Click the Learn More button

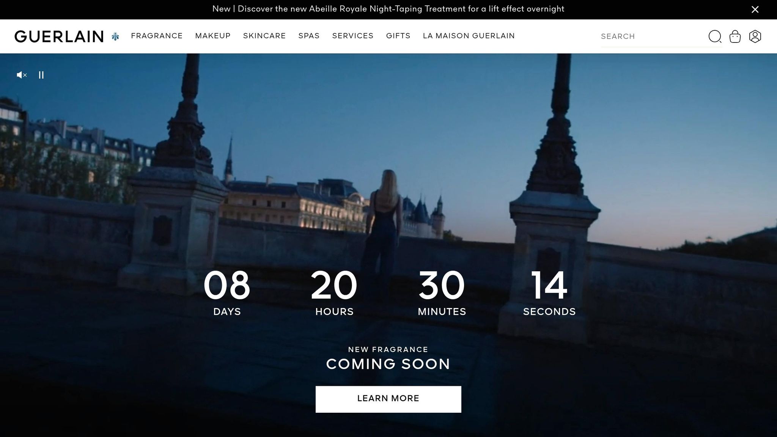click(x=388, y=399)
